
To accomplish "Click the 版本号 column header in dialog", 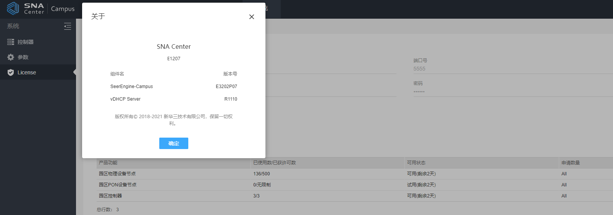I will point(230,74).
